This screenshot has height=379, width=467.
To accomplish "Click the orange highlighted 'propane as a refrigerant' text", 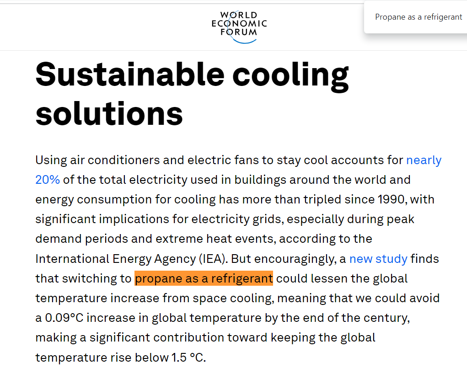I will 204,278.
